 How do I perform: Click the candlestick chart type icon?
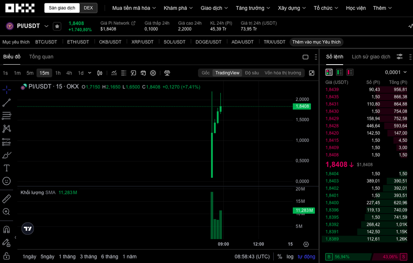pos(100,73)
